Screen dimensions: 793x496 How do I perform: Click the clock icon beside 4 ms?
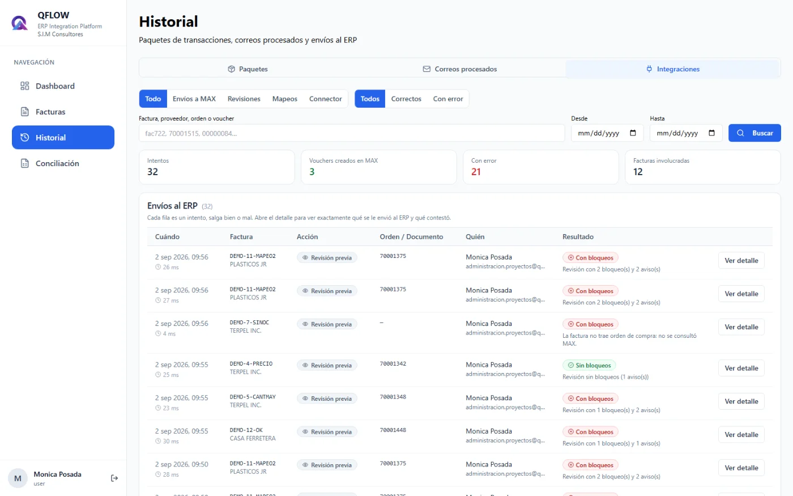158,334
